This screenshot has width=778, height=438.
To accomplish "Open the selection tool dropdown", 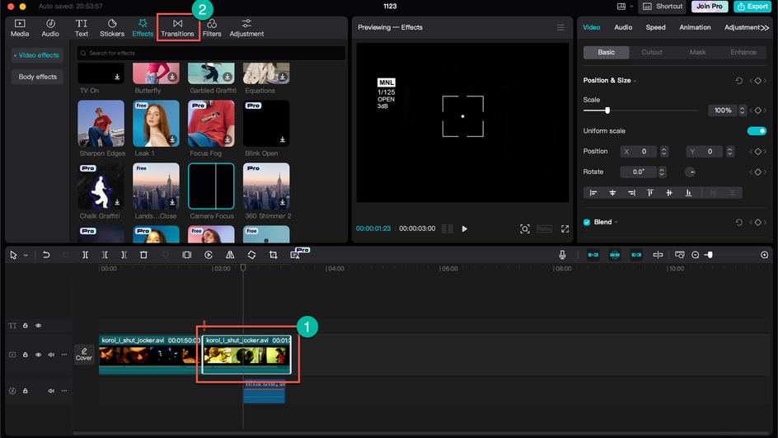I will coord(26,255).
